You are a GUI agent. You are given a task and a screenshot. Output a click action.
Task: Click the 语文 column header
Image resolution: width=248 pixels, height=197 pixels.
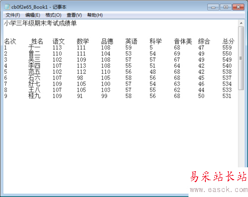coord(59,42)
